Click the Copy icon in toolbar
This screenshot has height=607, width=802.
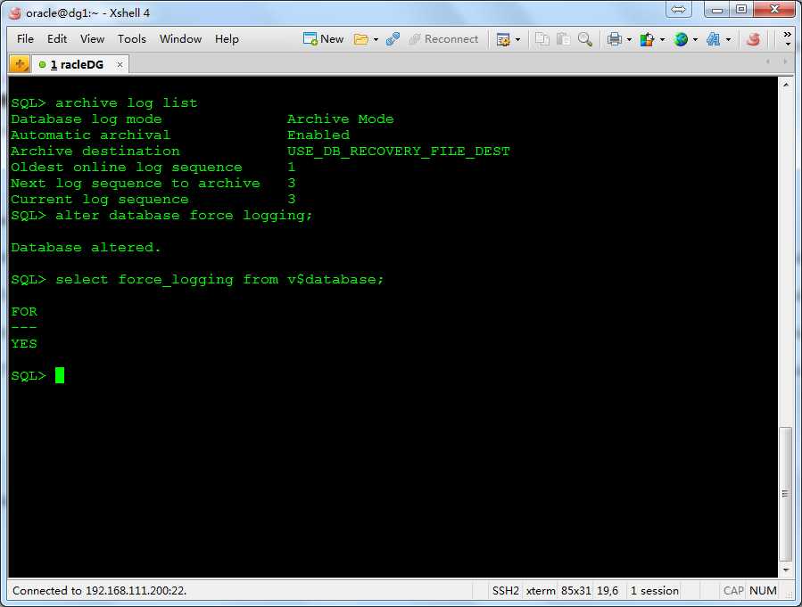click(x=542, y=39)
